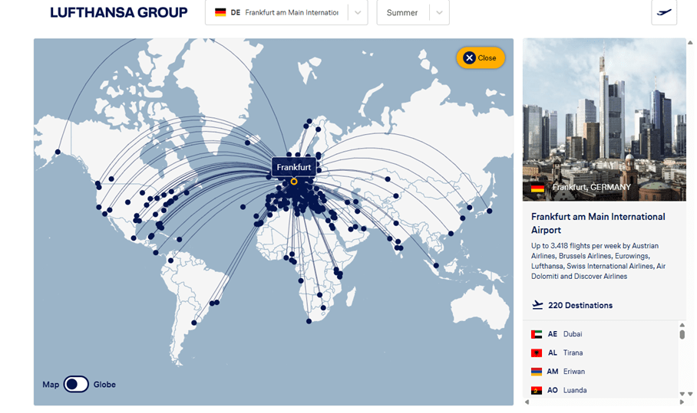Screen dimensions: 697x413
Task: Click the panel horizontal scroll-right arrow
Action: click(x=682, y=402)
